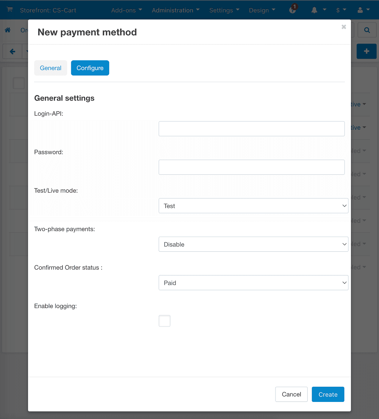
Task: Expand the Confirmed Order status dropdown
Action: pos(253,282)
